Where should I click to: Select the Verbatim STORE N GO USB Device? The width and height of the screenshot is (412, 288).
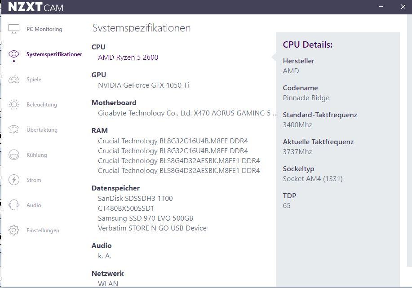(152, 228)
